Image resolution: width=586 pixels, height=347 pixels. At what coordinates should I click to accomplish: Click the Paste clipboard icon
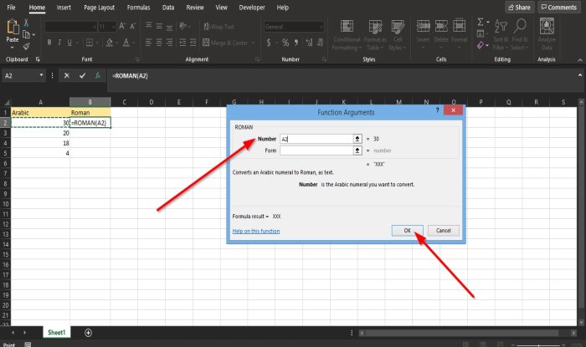point(13,27)
